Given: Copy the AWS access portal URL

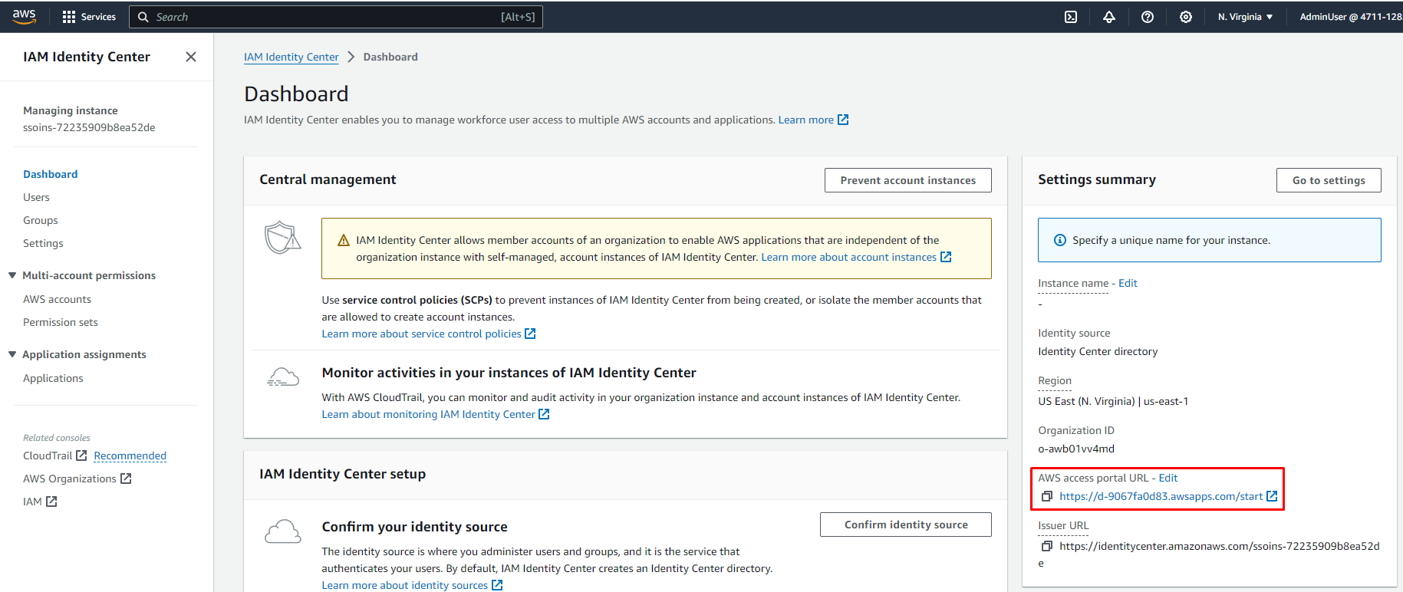Looking at the screenshot, I should click(x=1046, y=496).
